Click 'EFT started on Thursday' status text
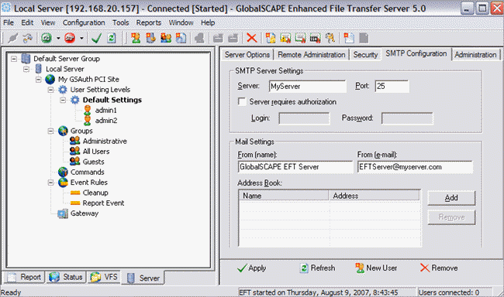The image size is (504, 297). [318, 292]
